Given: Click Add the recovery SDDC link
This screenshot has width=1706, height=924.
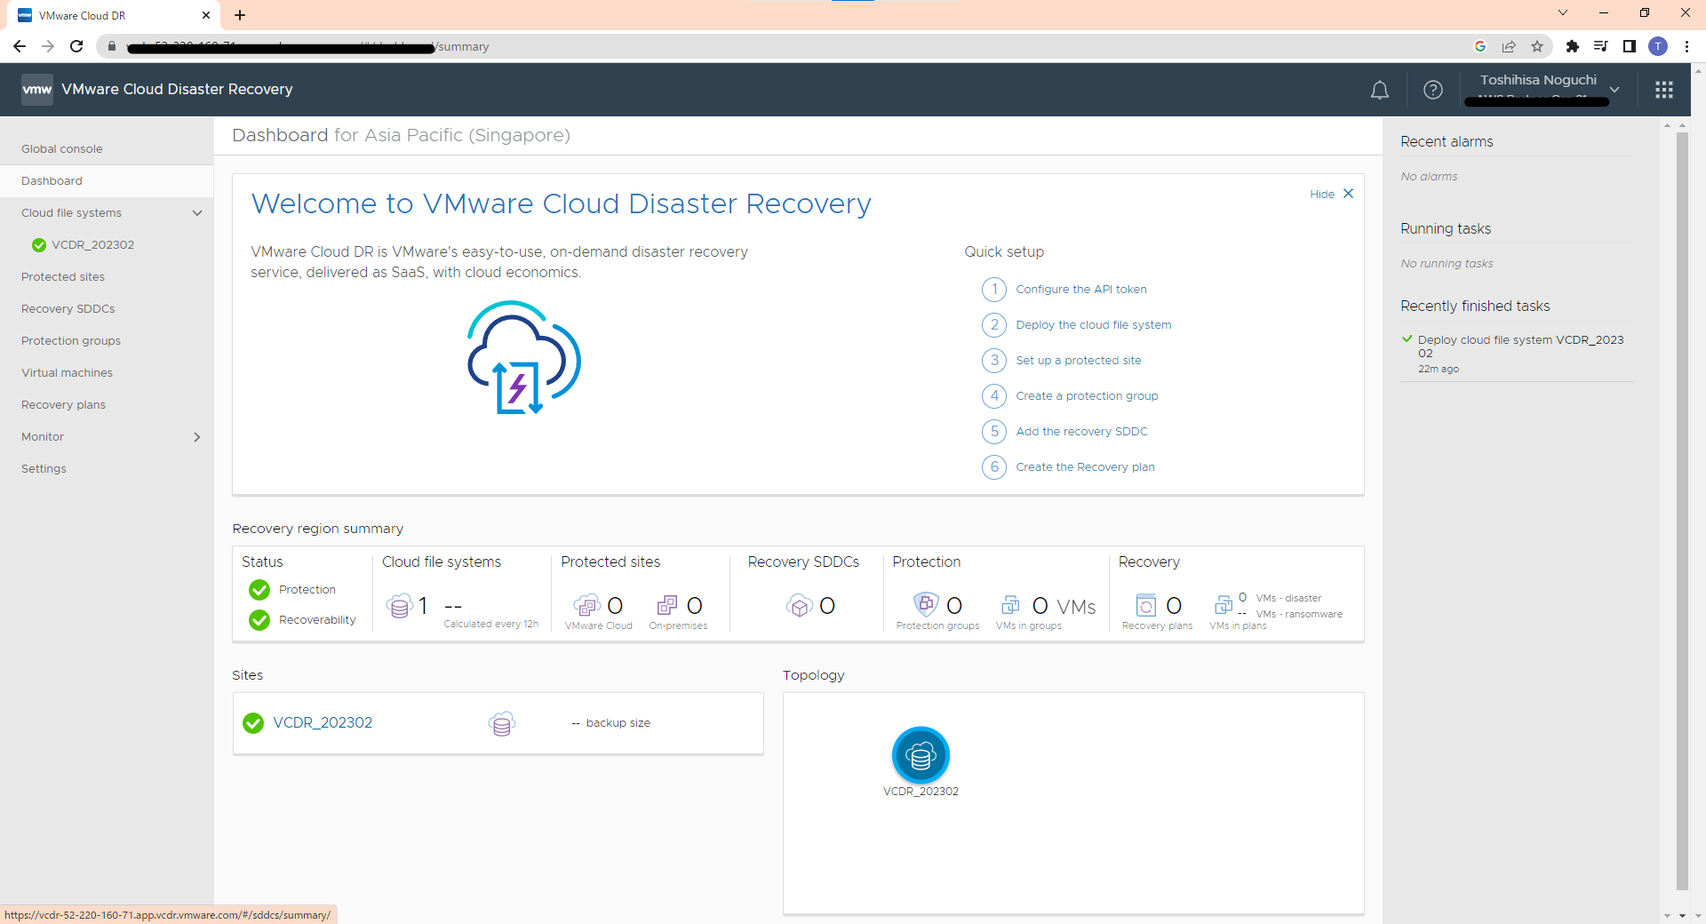Looking at the screenshot, I should [1081, 432].
